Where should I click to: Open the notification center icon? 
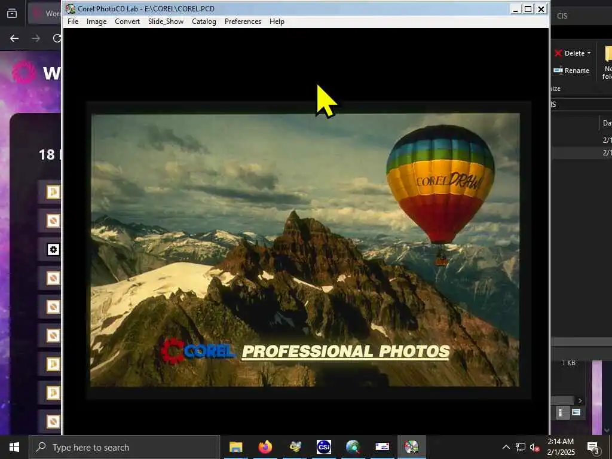[593, 448]
